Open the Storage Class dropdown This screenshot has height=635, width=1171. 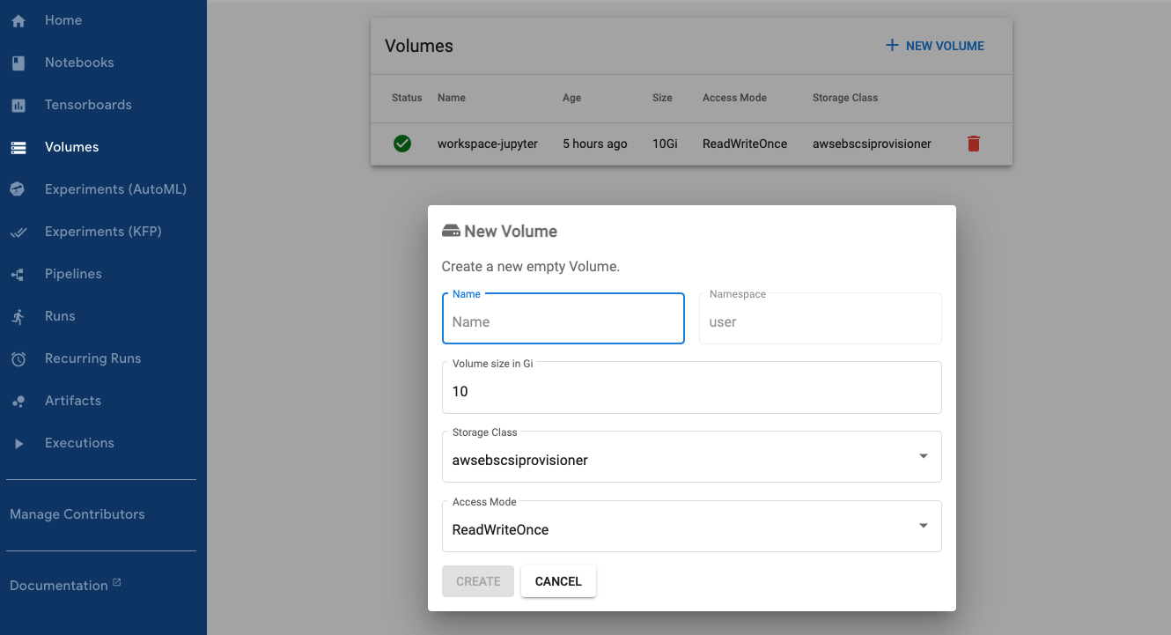[x=692, y=456]
